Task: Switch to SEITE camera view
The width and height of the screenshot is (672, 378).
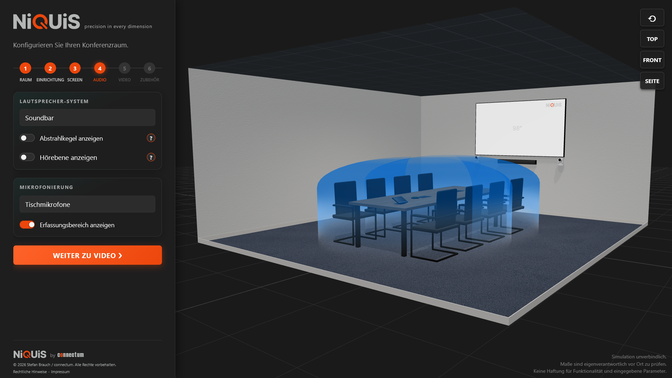Action: (x=652, y=81)
